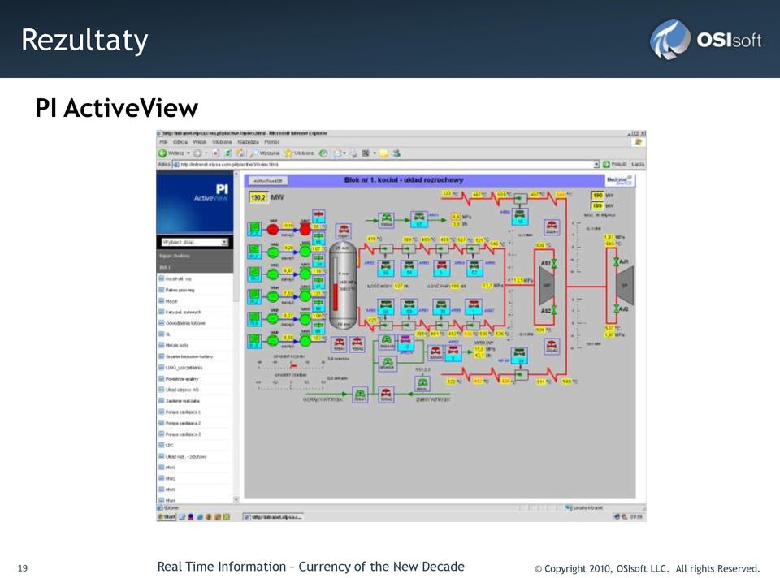Screen dimensions: 780x578
Task: Collapse the Blok 1 section header
Action: 194,267
